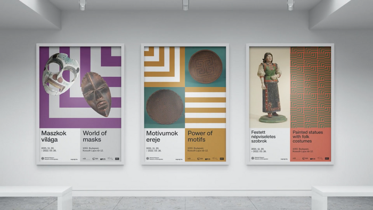373x210 pixels.
Task: Click the left ceiling spotlight
Action: click(83, 5)
